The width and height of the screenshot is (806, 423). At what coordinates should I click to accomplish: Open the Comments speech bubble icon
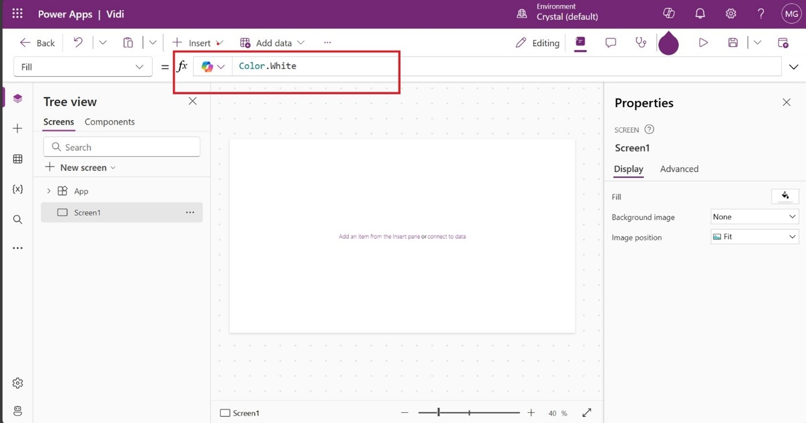[x=610, y=43]
